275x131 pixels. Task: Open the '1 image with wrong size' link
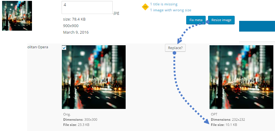click(x=170, y=10)
